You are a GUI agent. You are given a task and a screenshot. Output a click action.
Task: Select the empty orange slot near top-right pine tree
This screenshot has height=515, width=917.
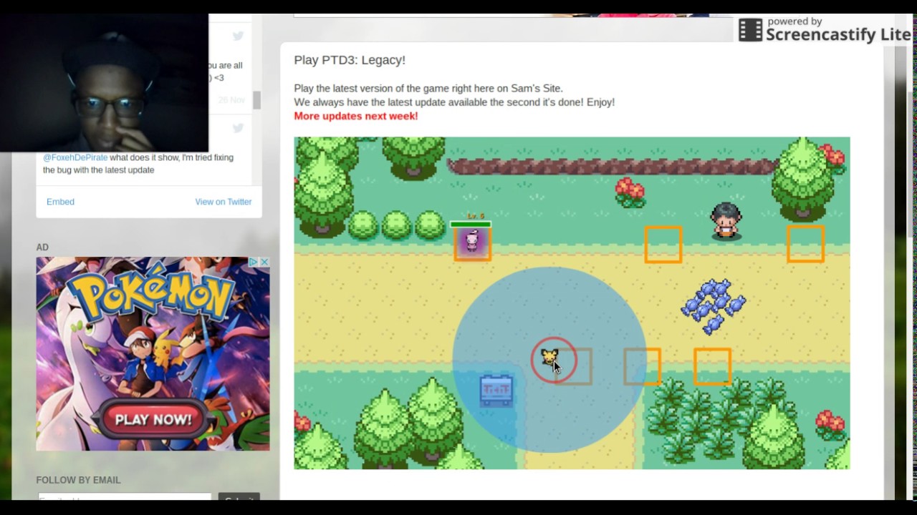pos(805,244)
